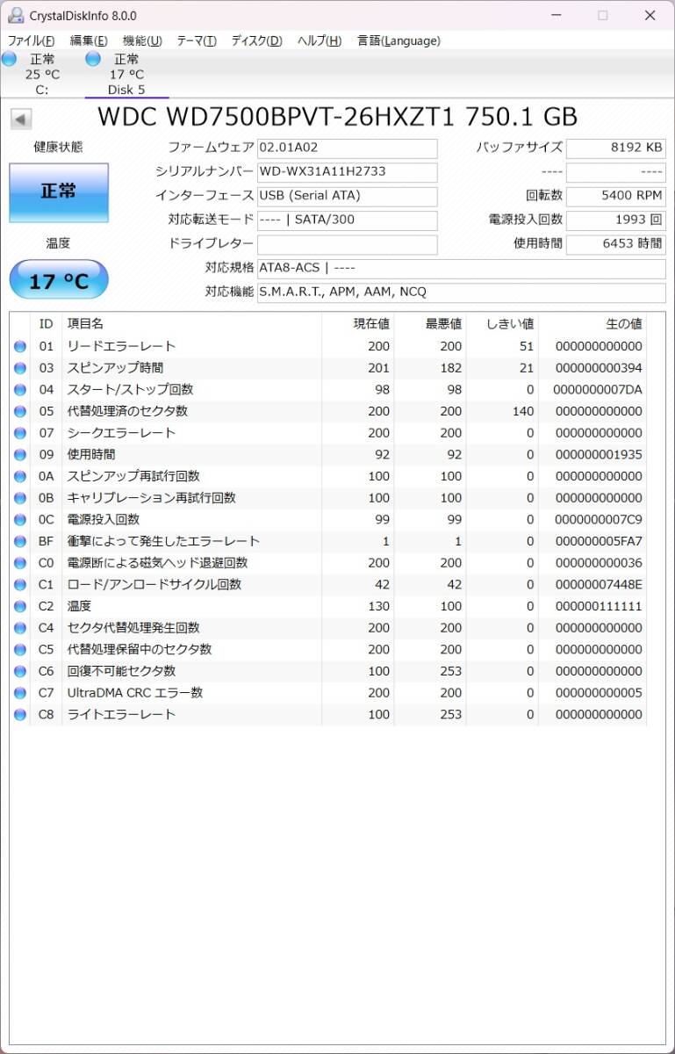Click the しきい値 column header
This screenshot has height=1054, width=675.
click(x=501, y=324)
